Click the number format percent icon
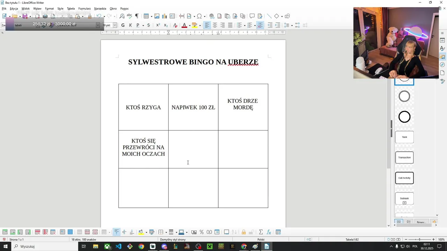Screen dimensions: 447x251 (x=201, y=232)
